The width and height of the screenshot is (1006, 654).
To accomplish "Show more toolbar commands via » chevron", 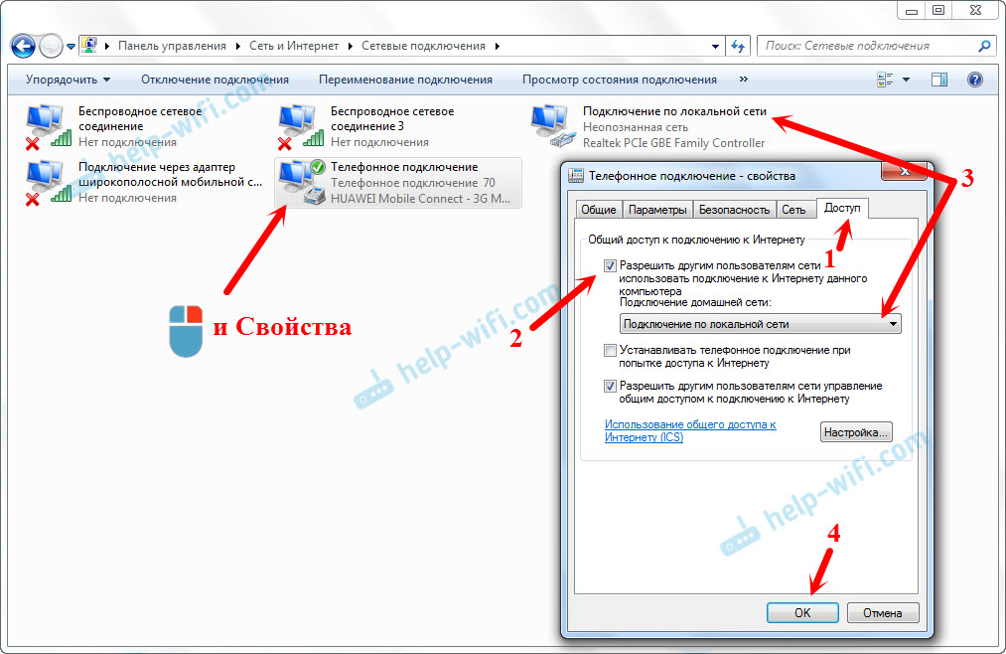I will pyautogui.click(x=744, y=79).
